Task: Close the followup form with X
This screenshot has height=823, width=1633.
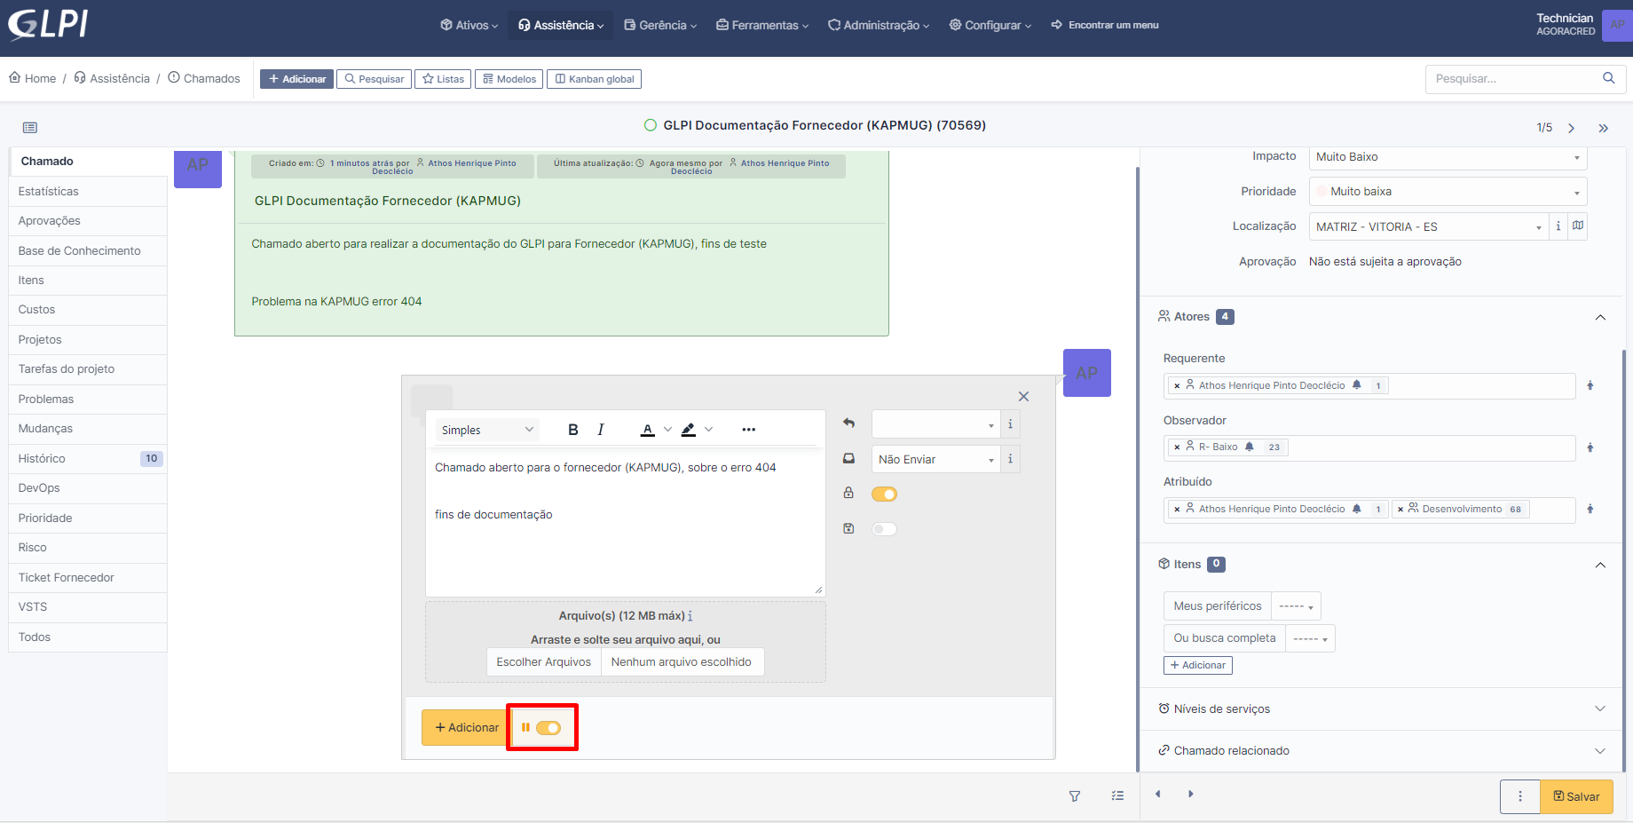Action: tap(1023, 396)
